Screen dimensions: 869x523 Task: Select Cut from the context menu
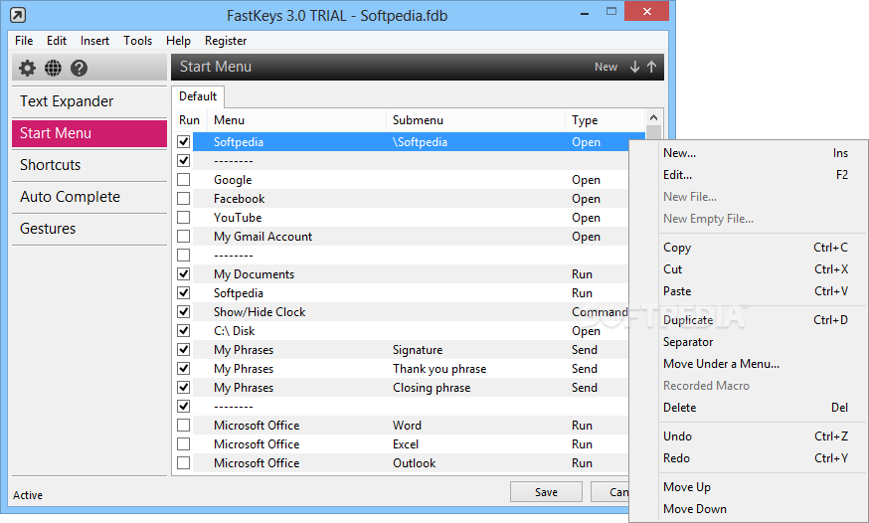pyautogui.click(x=756, y=269)
